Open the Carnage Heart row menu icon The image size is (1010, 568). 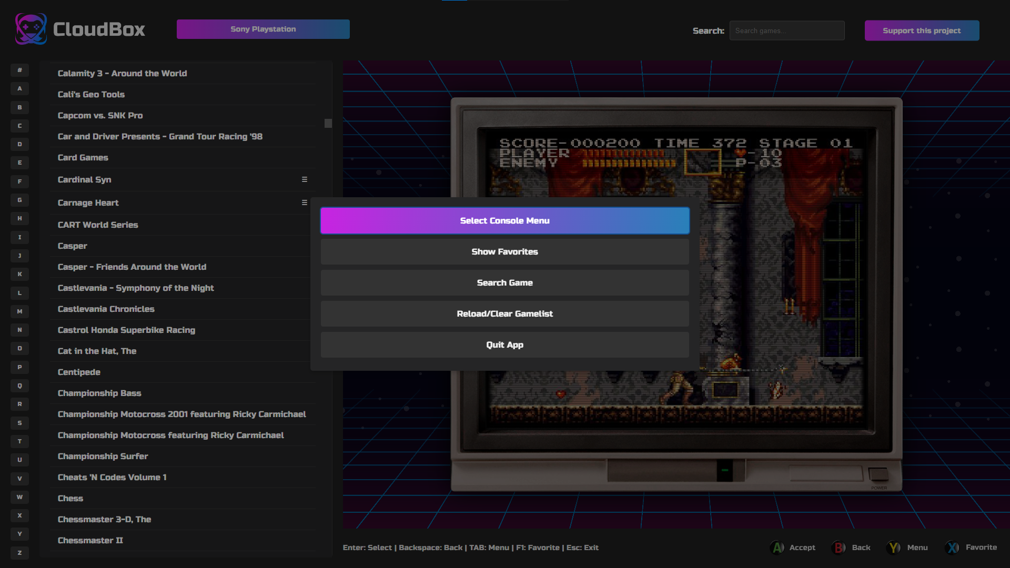[305, 202]
